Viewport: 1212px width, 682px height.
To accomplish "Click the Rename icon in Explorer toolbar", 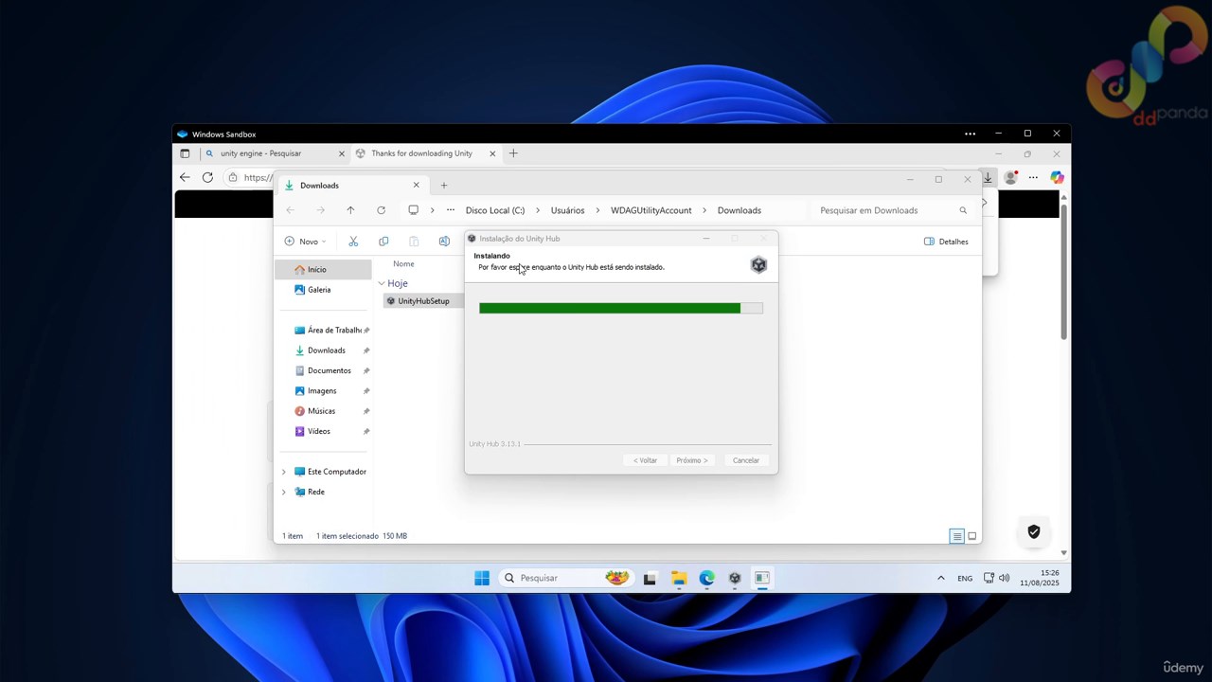I will pyautogui.click(x=444, y=242).
